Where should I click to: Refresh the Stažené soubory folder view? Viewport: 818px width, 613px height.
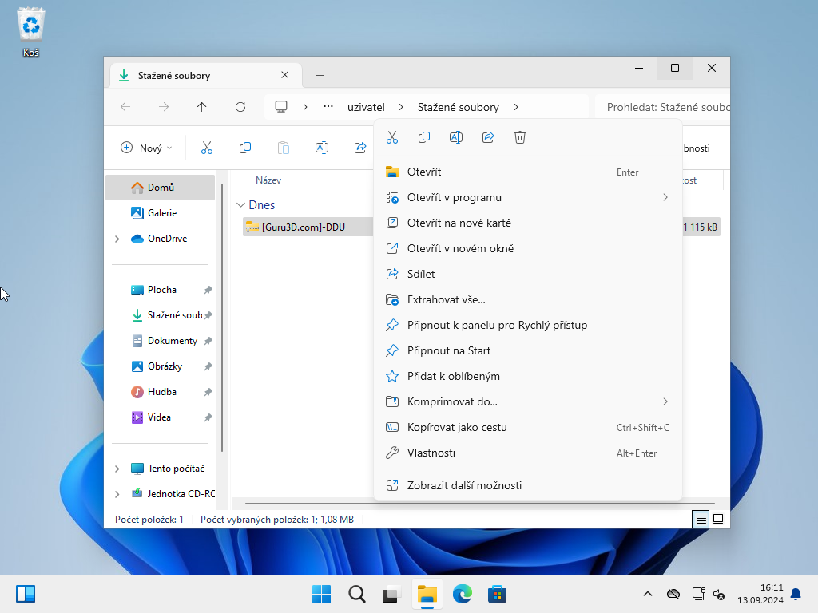click(x=240, y=107)
